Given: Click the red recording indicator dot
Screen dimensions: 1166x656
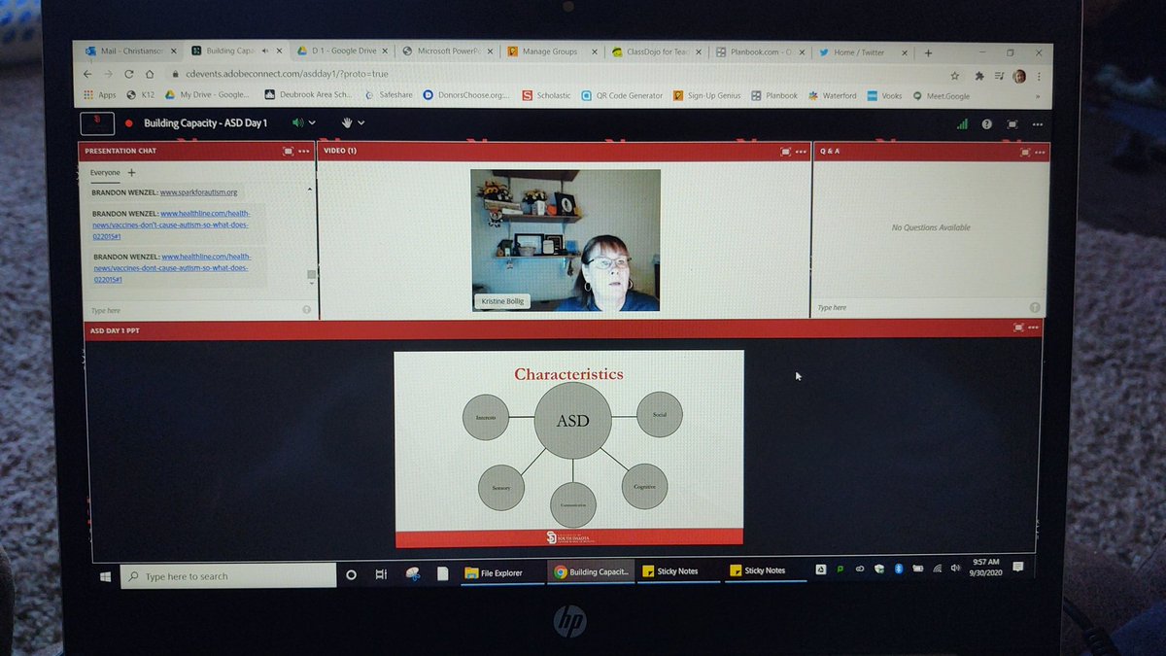Looking at the screenshot, I should point(128,123).
